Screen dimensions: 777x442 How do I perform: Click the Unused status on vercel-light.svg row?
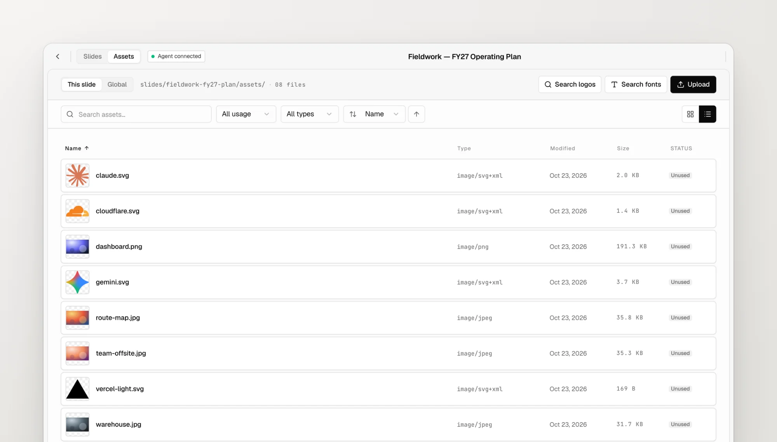[680, 389]
